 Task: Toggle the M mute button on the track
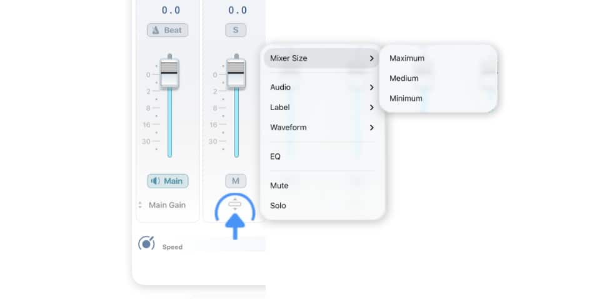[236, 181]
